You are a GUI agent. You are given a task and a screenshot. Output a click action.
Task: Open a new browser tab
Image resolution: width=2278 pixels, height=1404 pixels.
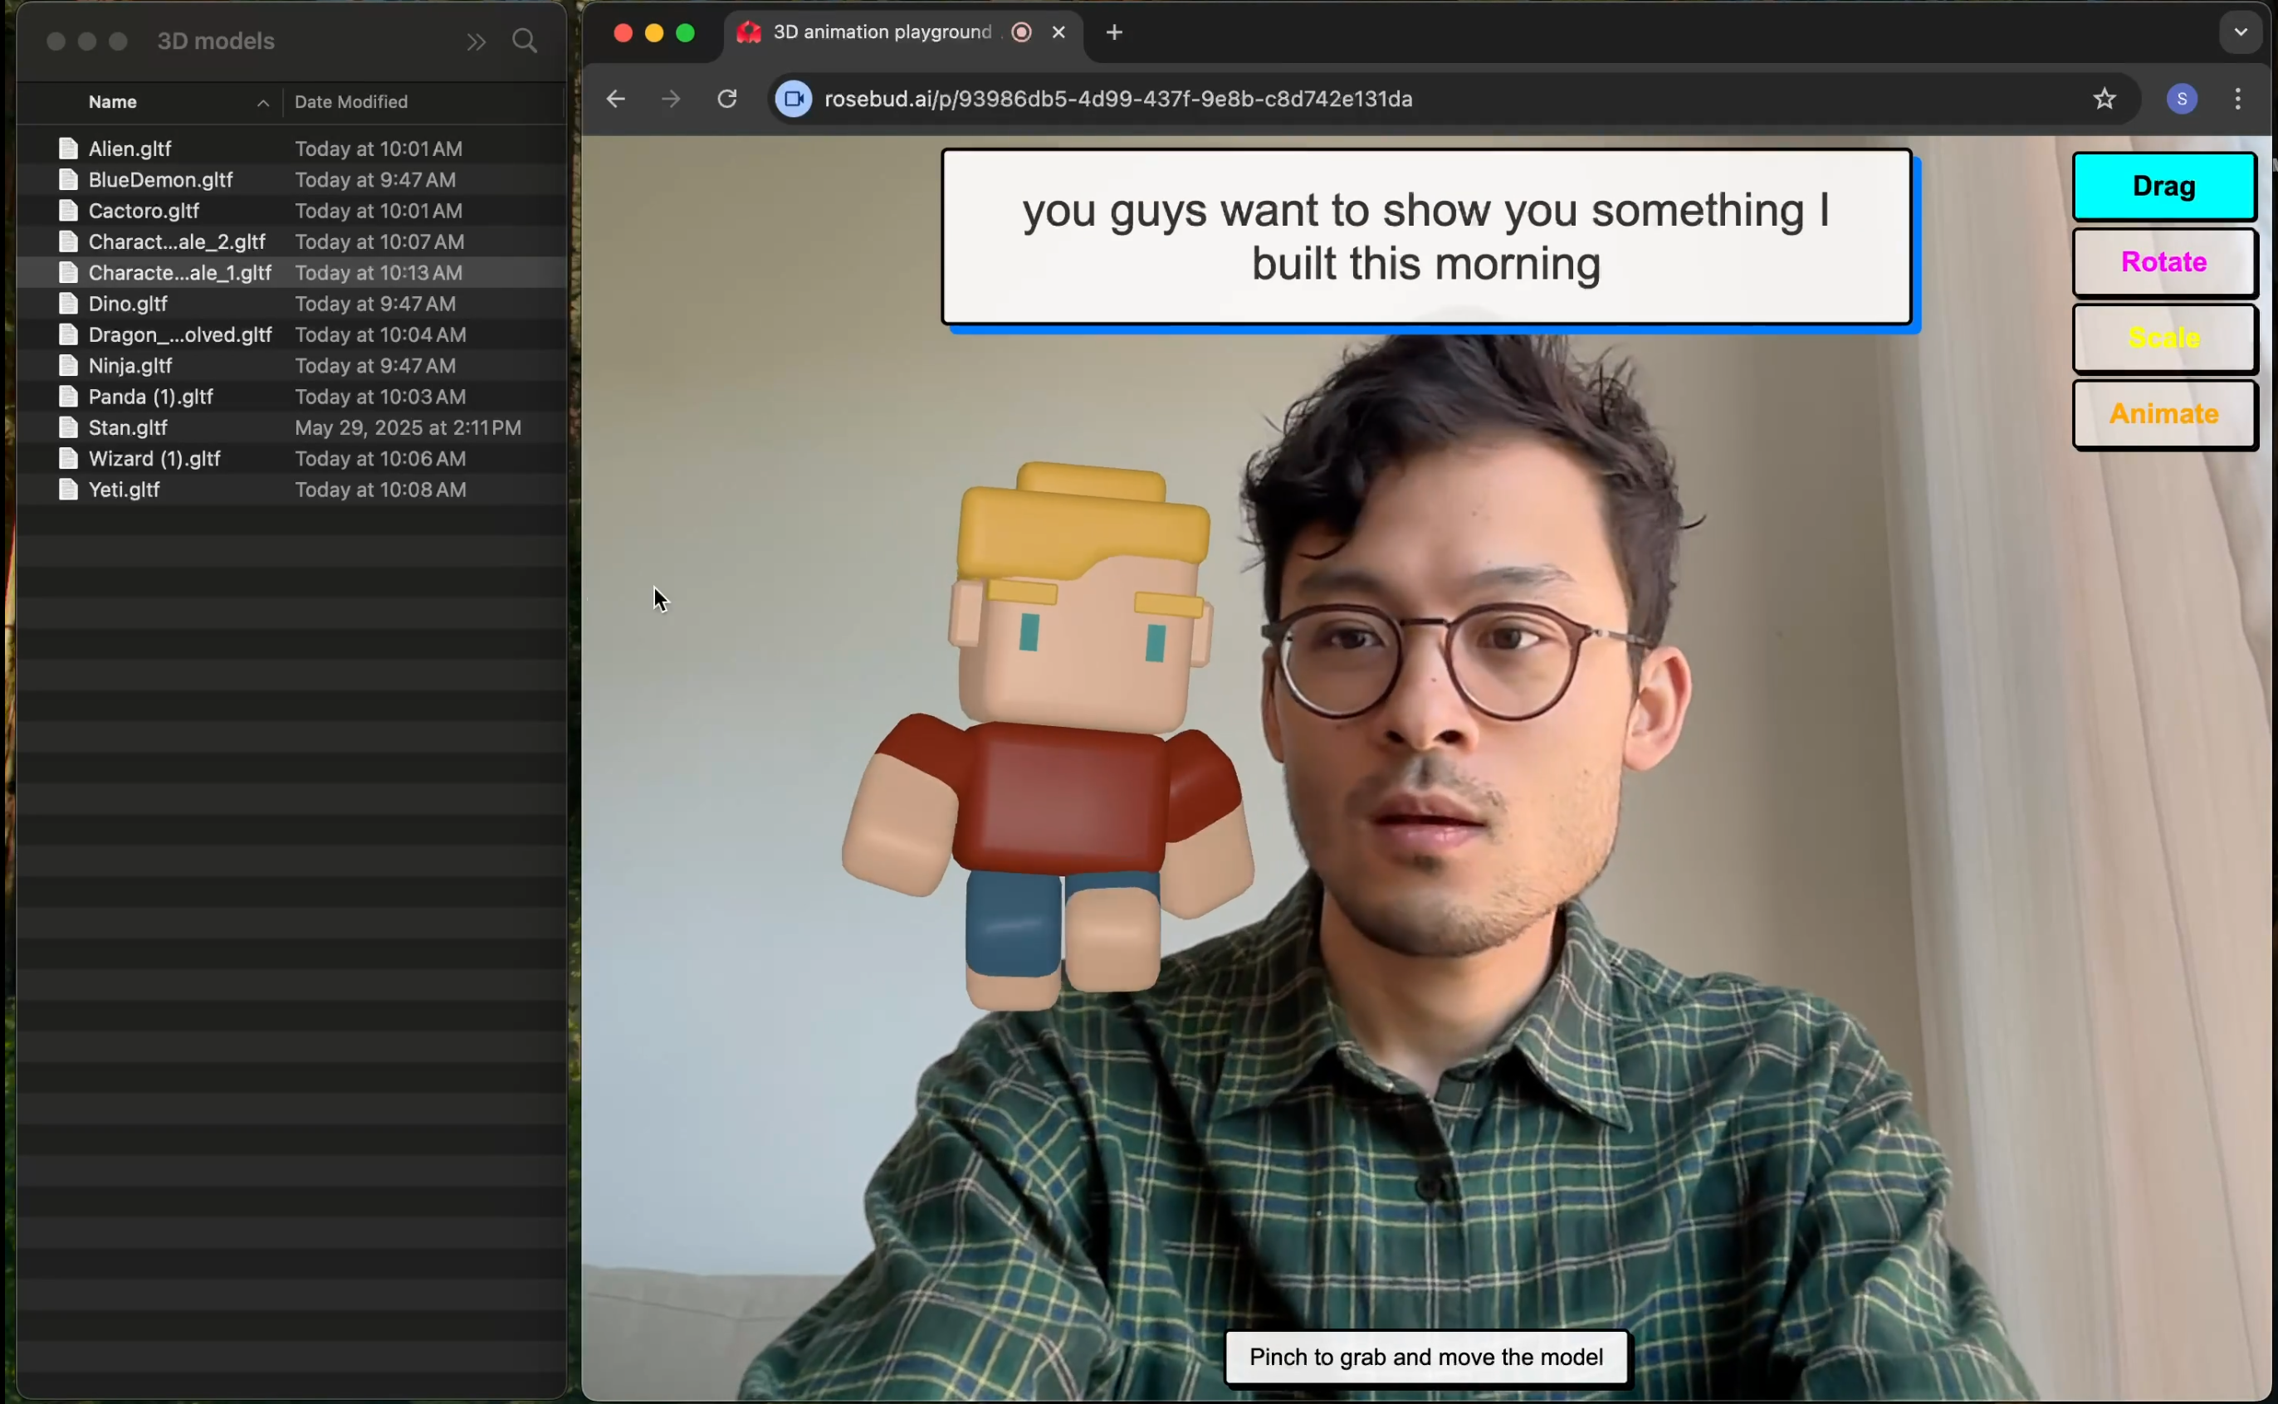[1114, 32]
